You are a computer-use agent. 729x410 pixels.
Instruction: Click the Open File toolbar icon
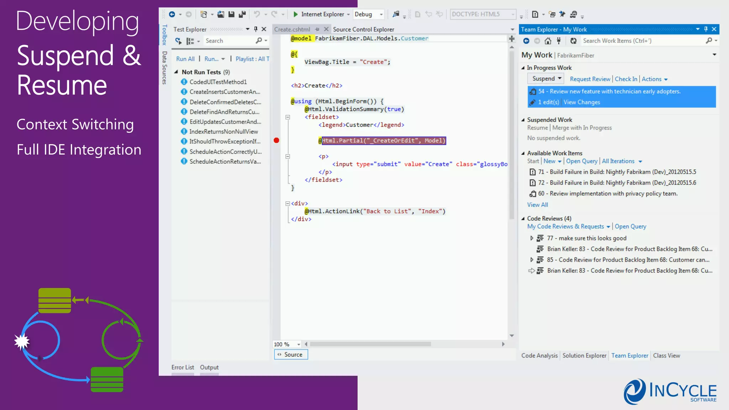(221, 14)
